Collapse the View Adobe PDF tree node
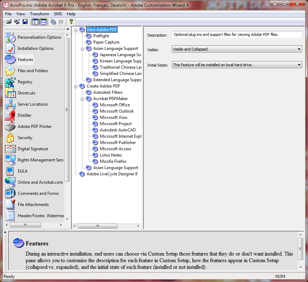Image resolution: width=308 pixels, height=282 pixels. (x=76, y=30)
